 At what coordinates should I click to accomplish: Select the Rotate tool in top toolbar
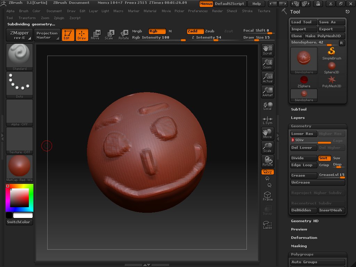point(124,35)
